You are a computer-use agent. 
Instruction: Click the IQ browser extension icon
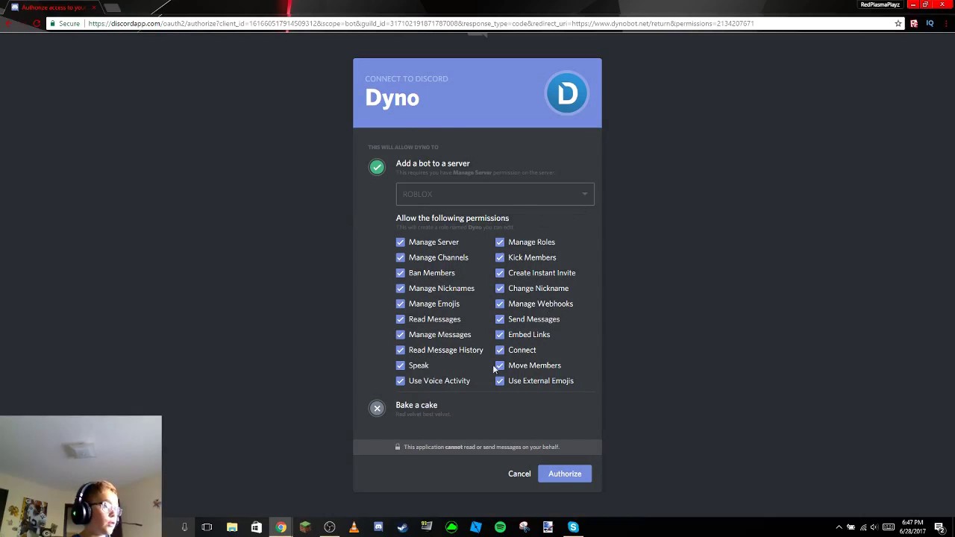tap(930, 24)
